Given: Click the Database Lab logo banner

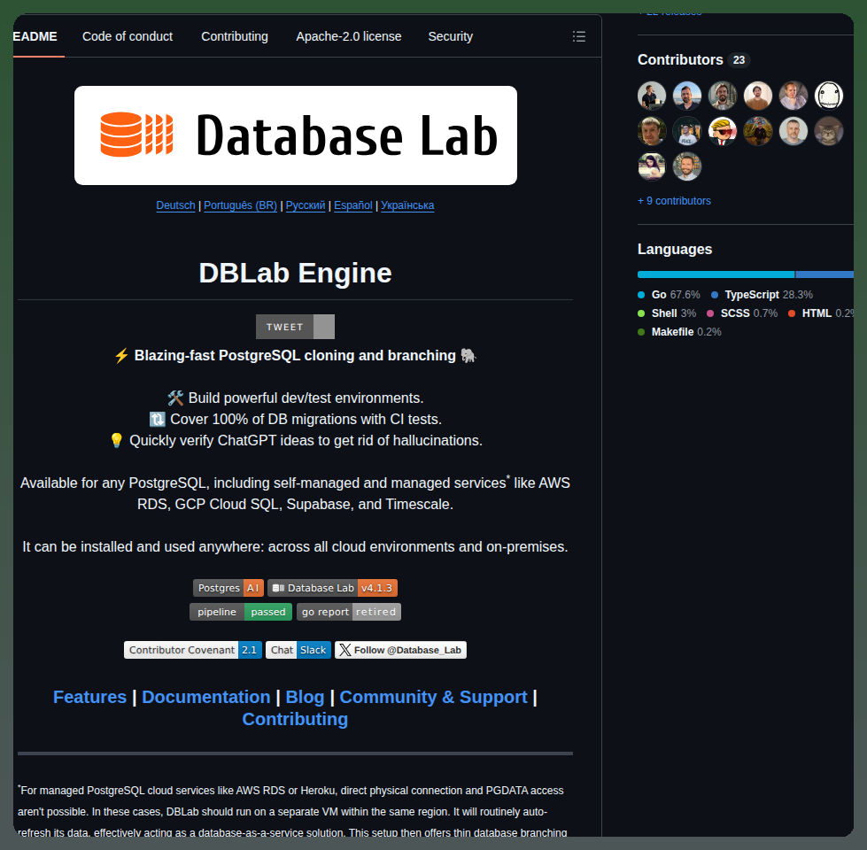Looking at the screenshot, I should (296, 135).
